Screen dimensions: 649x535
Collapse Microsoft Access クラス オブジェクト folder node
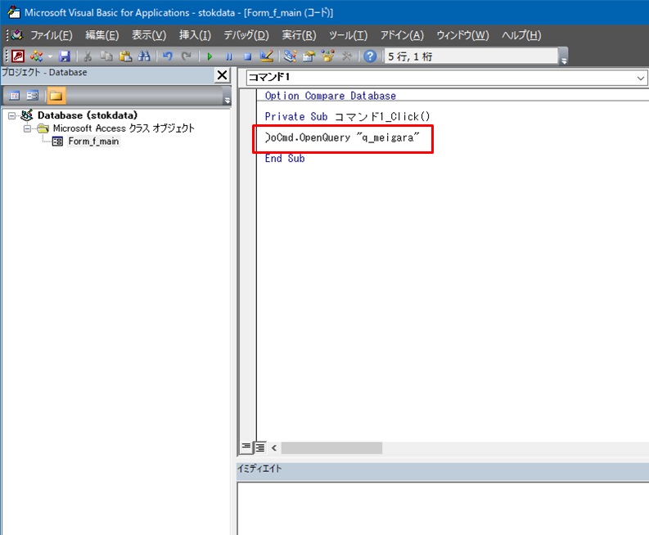click(27, 128)
